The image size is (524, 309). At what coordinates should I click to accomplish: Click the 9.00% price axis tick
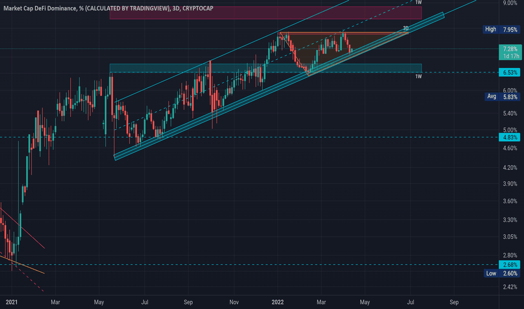click(x=510, y=3)
